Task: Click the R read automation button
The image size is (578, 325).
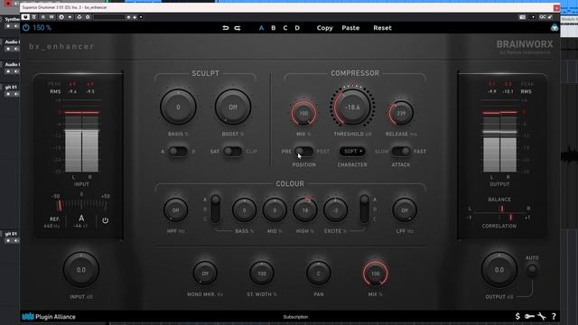Action: pos(43,17)
